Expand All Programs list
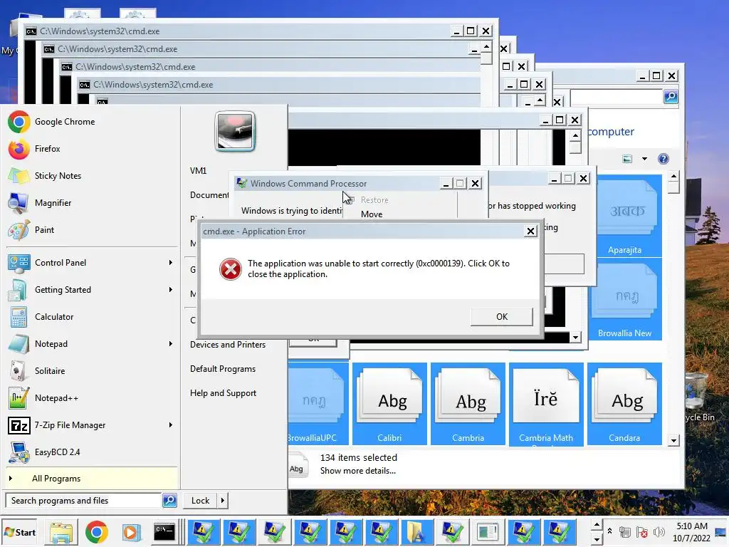The height and width of the screenshot is (547, 729). [x=92, y=479]
